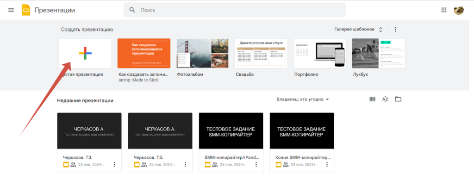The height and width of the screenshot is (187, 474).
Task: Click the Презентации title text
Action: tap(55, 10)
